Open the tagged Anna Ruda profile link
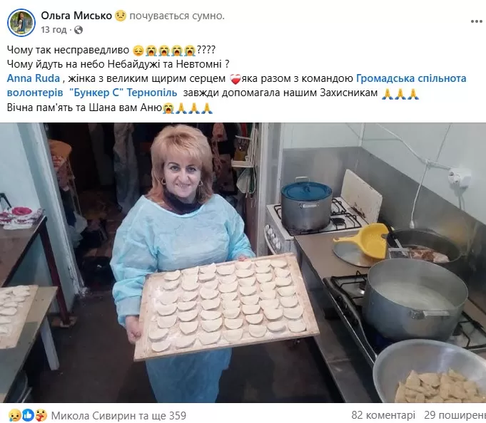Image resolution: width=486 pixels, height=423 pixels. [x=33, y=78]
